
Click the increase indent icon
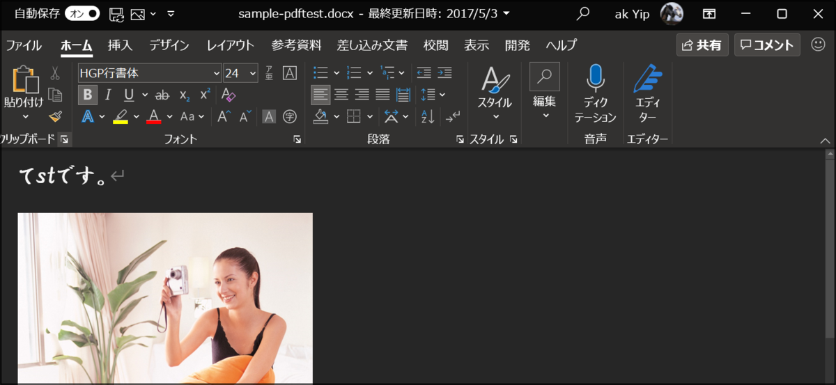(444, 73)
